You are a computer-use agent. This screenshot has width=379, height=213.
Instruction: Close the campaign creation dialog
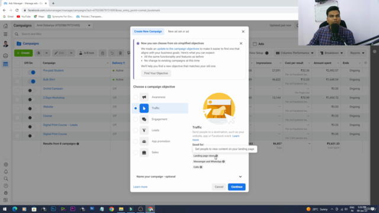243,31
